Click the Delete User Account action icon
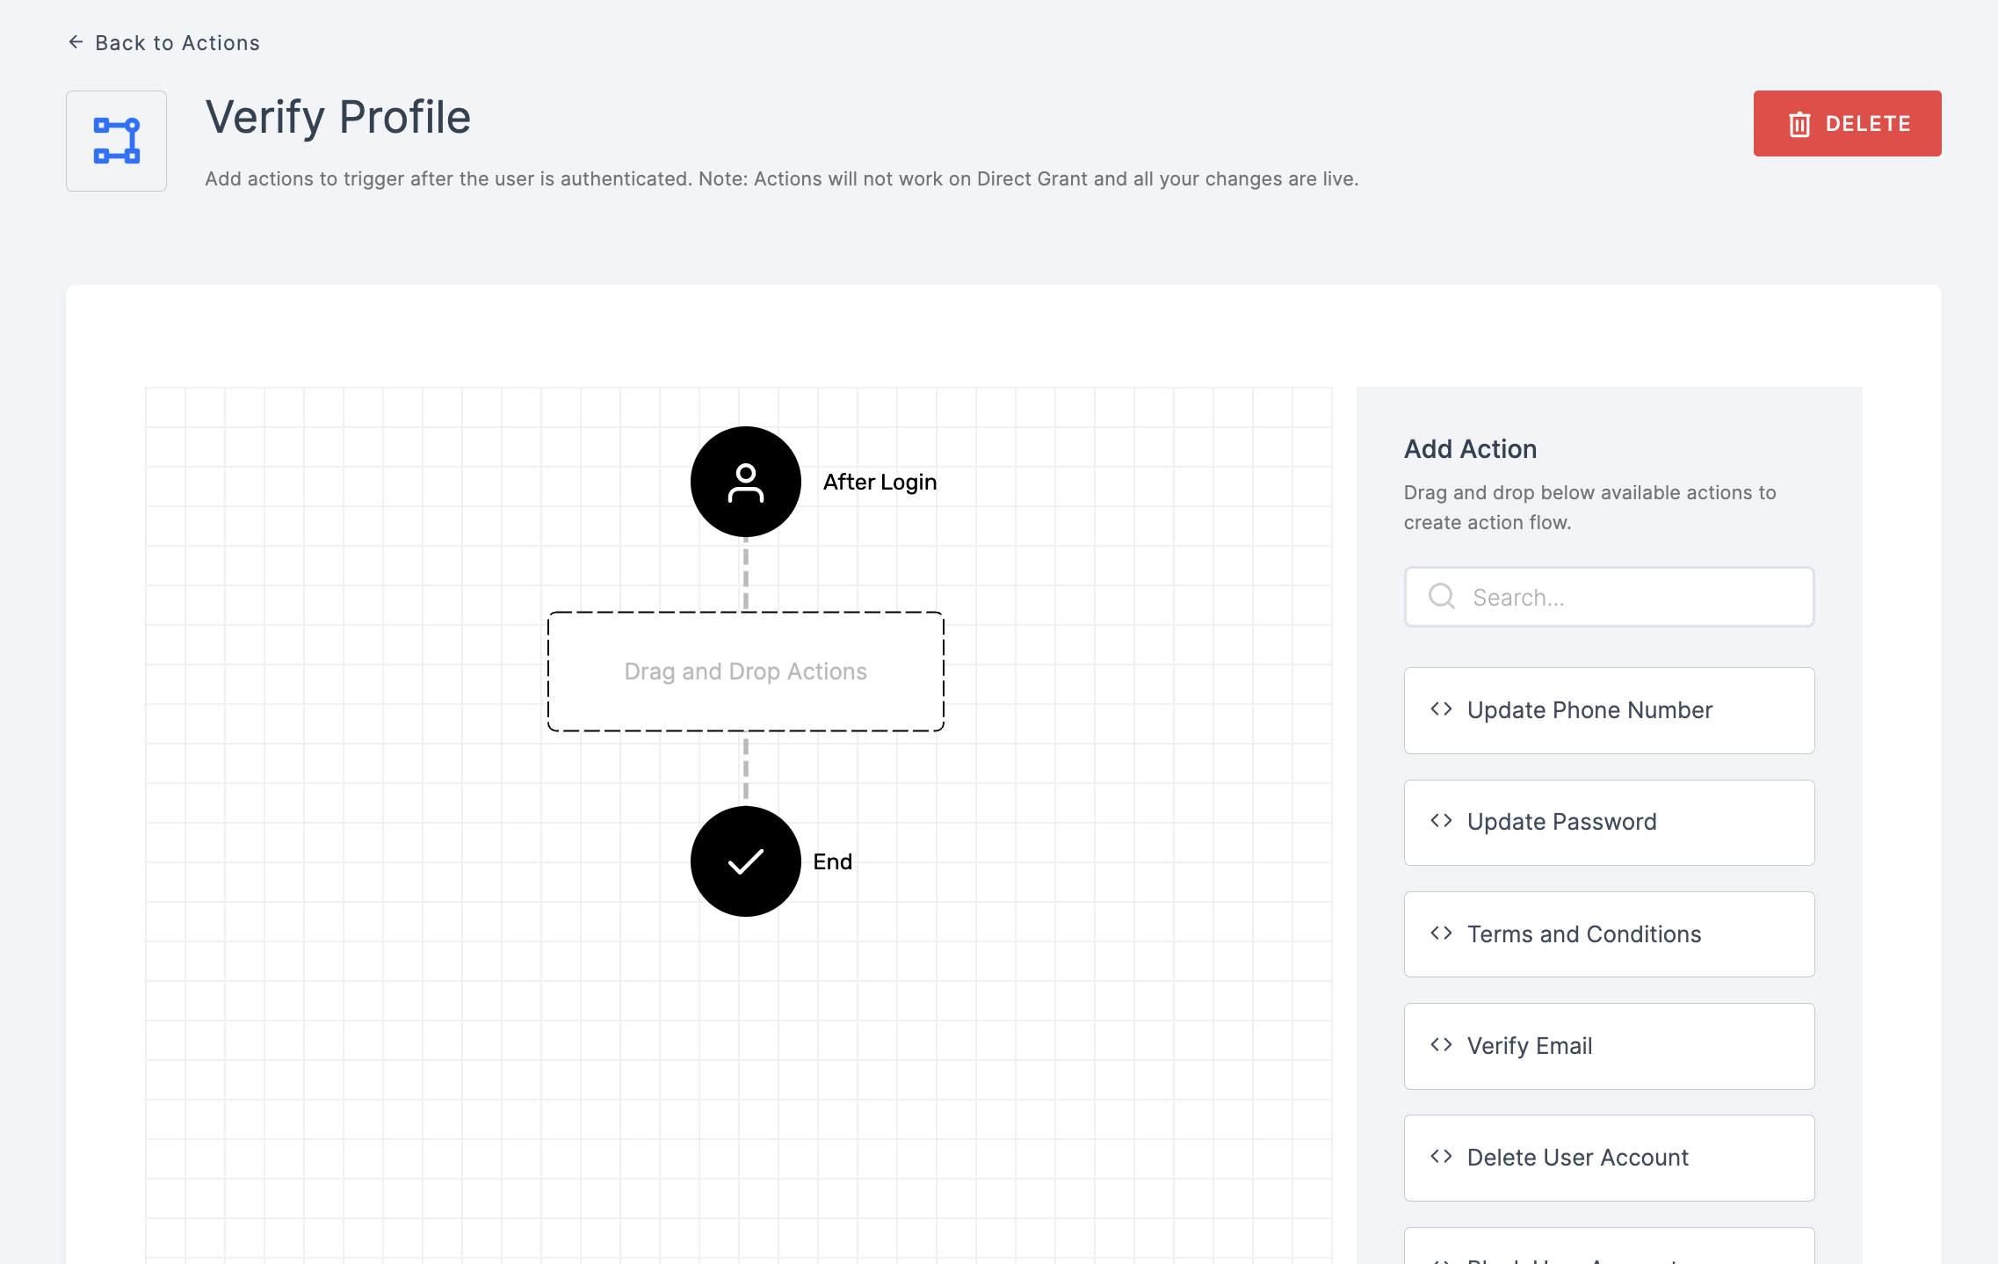The width and height of the screenshot is (1998, 1264). click(1442, 1158)
